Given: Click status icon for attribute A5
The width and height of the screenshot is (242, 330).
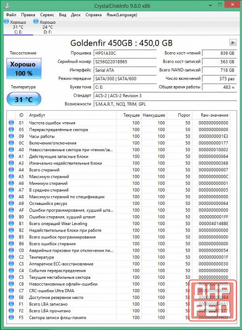Looking at the screenshot, I should 11,176.
